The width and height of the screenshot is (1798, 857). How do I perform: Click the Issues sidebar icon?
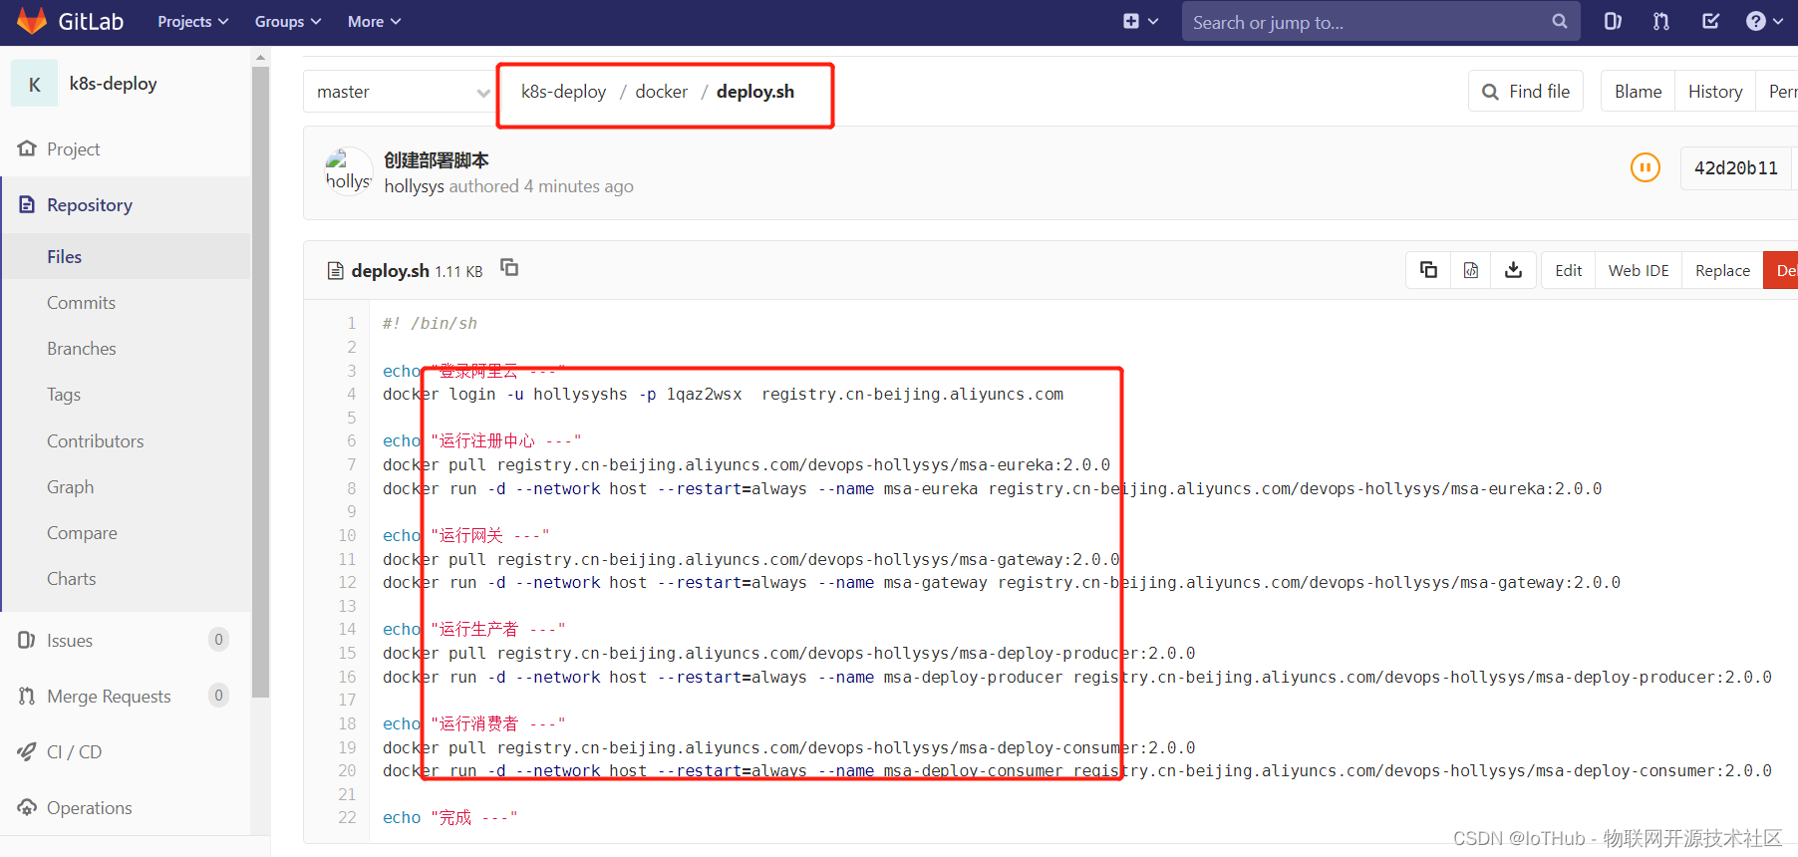[x=27, y=640]
